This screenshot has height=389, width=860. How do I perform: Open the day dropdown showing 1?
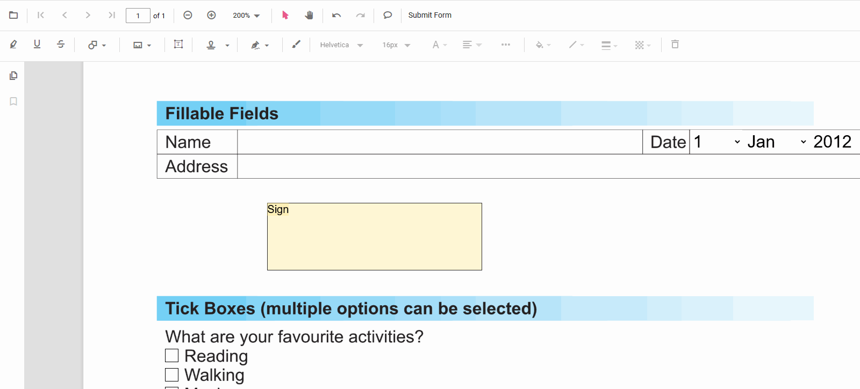(715, 142)
